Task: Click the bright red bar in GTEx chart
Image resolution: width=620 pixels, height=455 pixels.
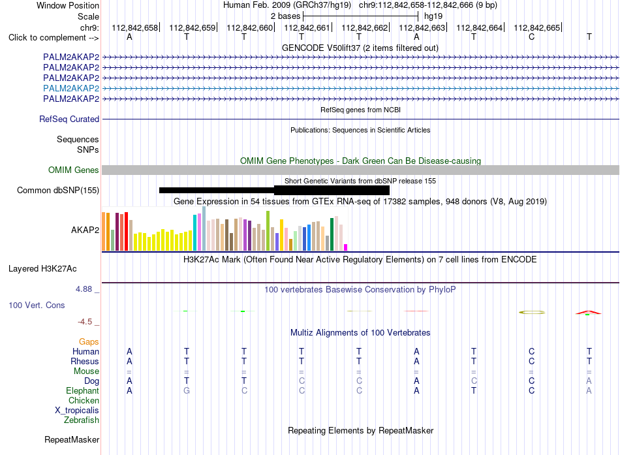Action: [x=126, y=232]
